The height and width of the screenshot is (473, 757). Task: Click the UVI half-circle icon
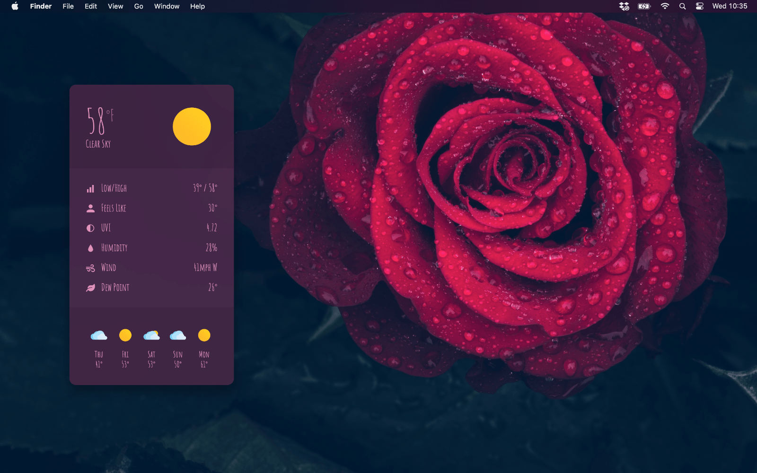[x=90, y=228]
